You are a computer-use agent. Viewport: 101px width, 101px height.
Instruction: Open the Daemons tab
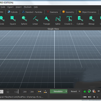[x=52, y=12]
